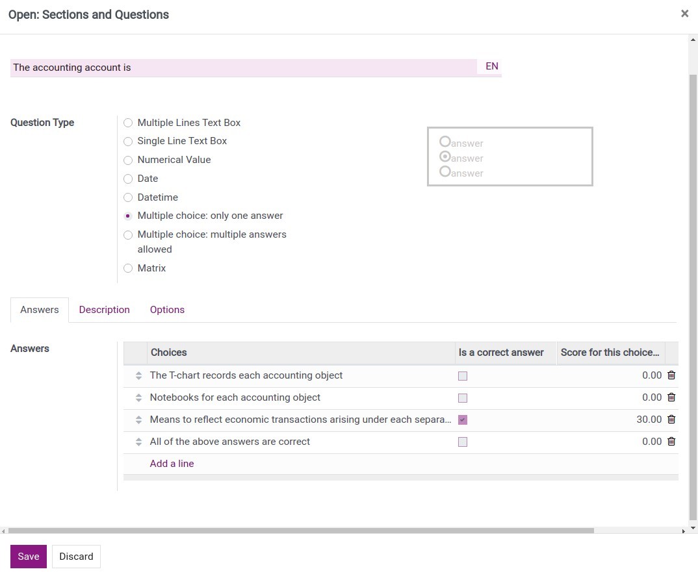
Task: Add a new answer line
Action: click(172, 463)
